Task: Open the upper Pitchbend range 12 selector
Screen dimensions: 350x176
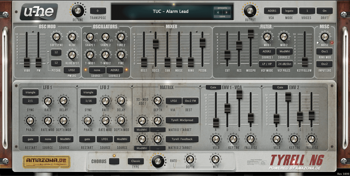Action: [x=56, y=52]
